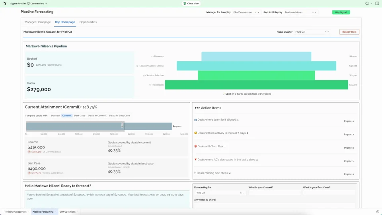Open the Custom view dropdown
This screenshot has height=215, width=382.
click(x=39, y=3)
